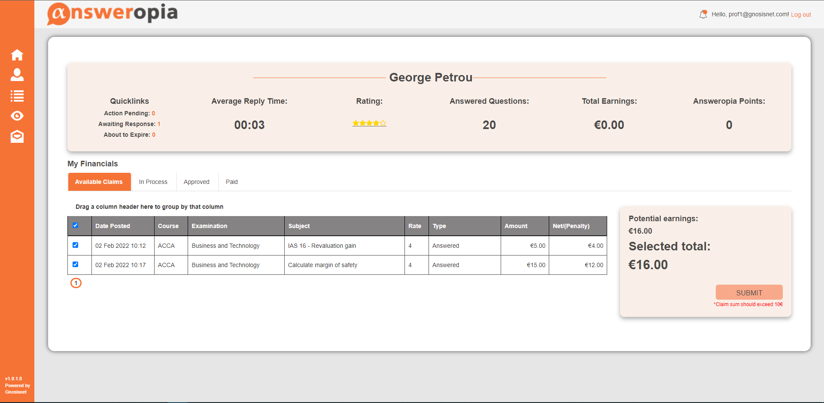Open the Paid tab

pos(232,182)
